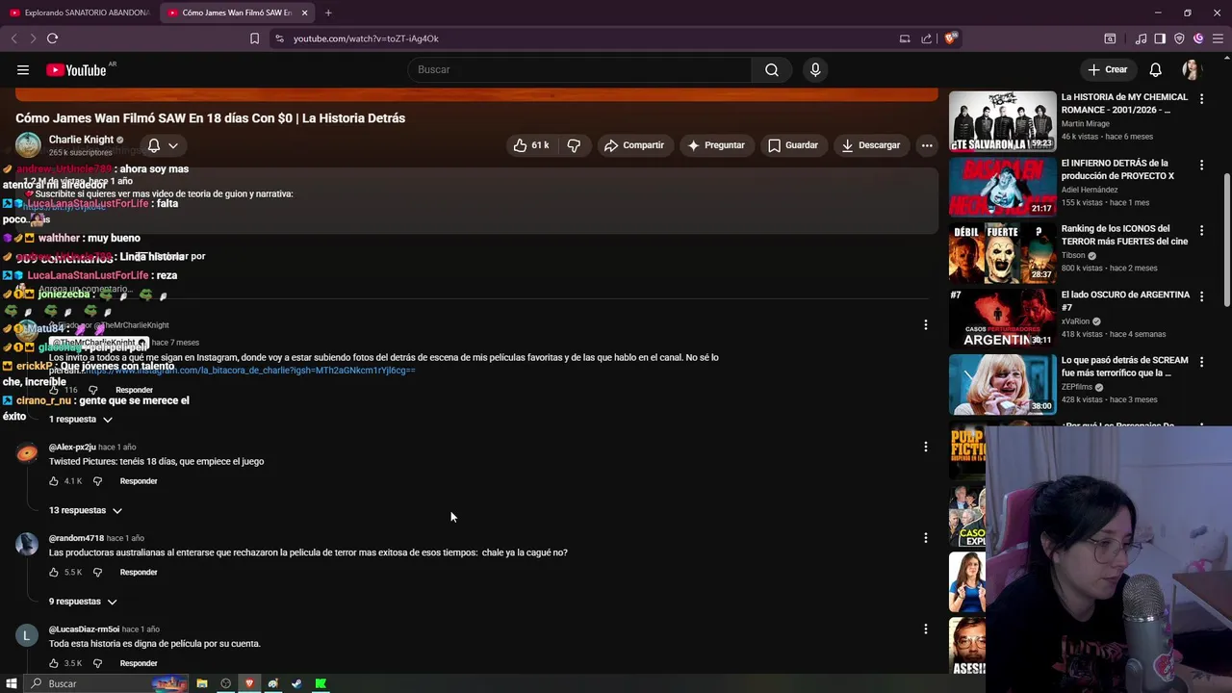Screen dimensions: 1232x693
Task: Click the Preguntar button
Action: pos(716,145)
